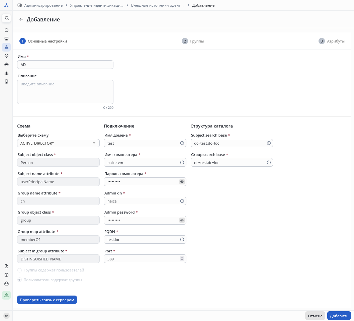Click the back arrow next to Добавление

coord(21,19)
